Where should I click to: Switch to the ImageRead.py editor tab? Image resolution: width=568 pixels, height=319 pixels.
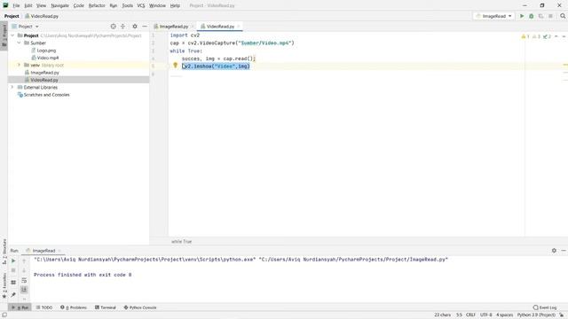(x=174, y=27)
